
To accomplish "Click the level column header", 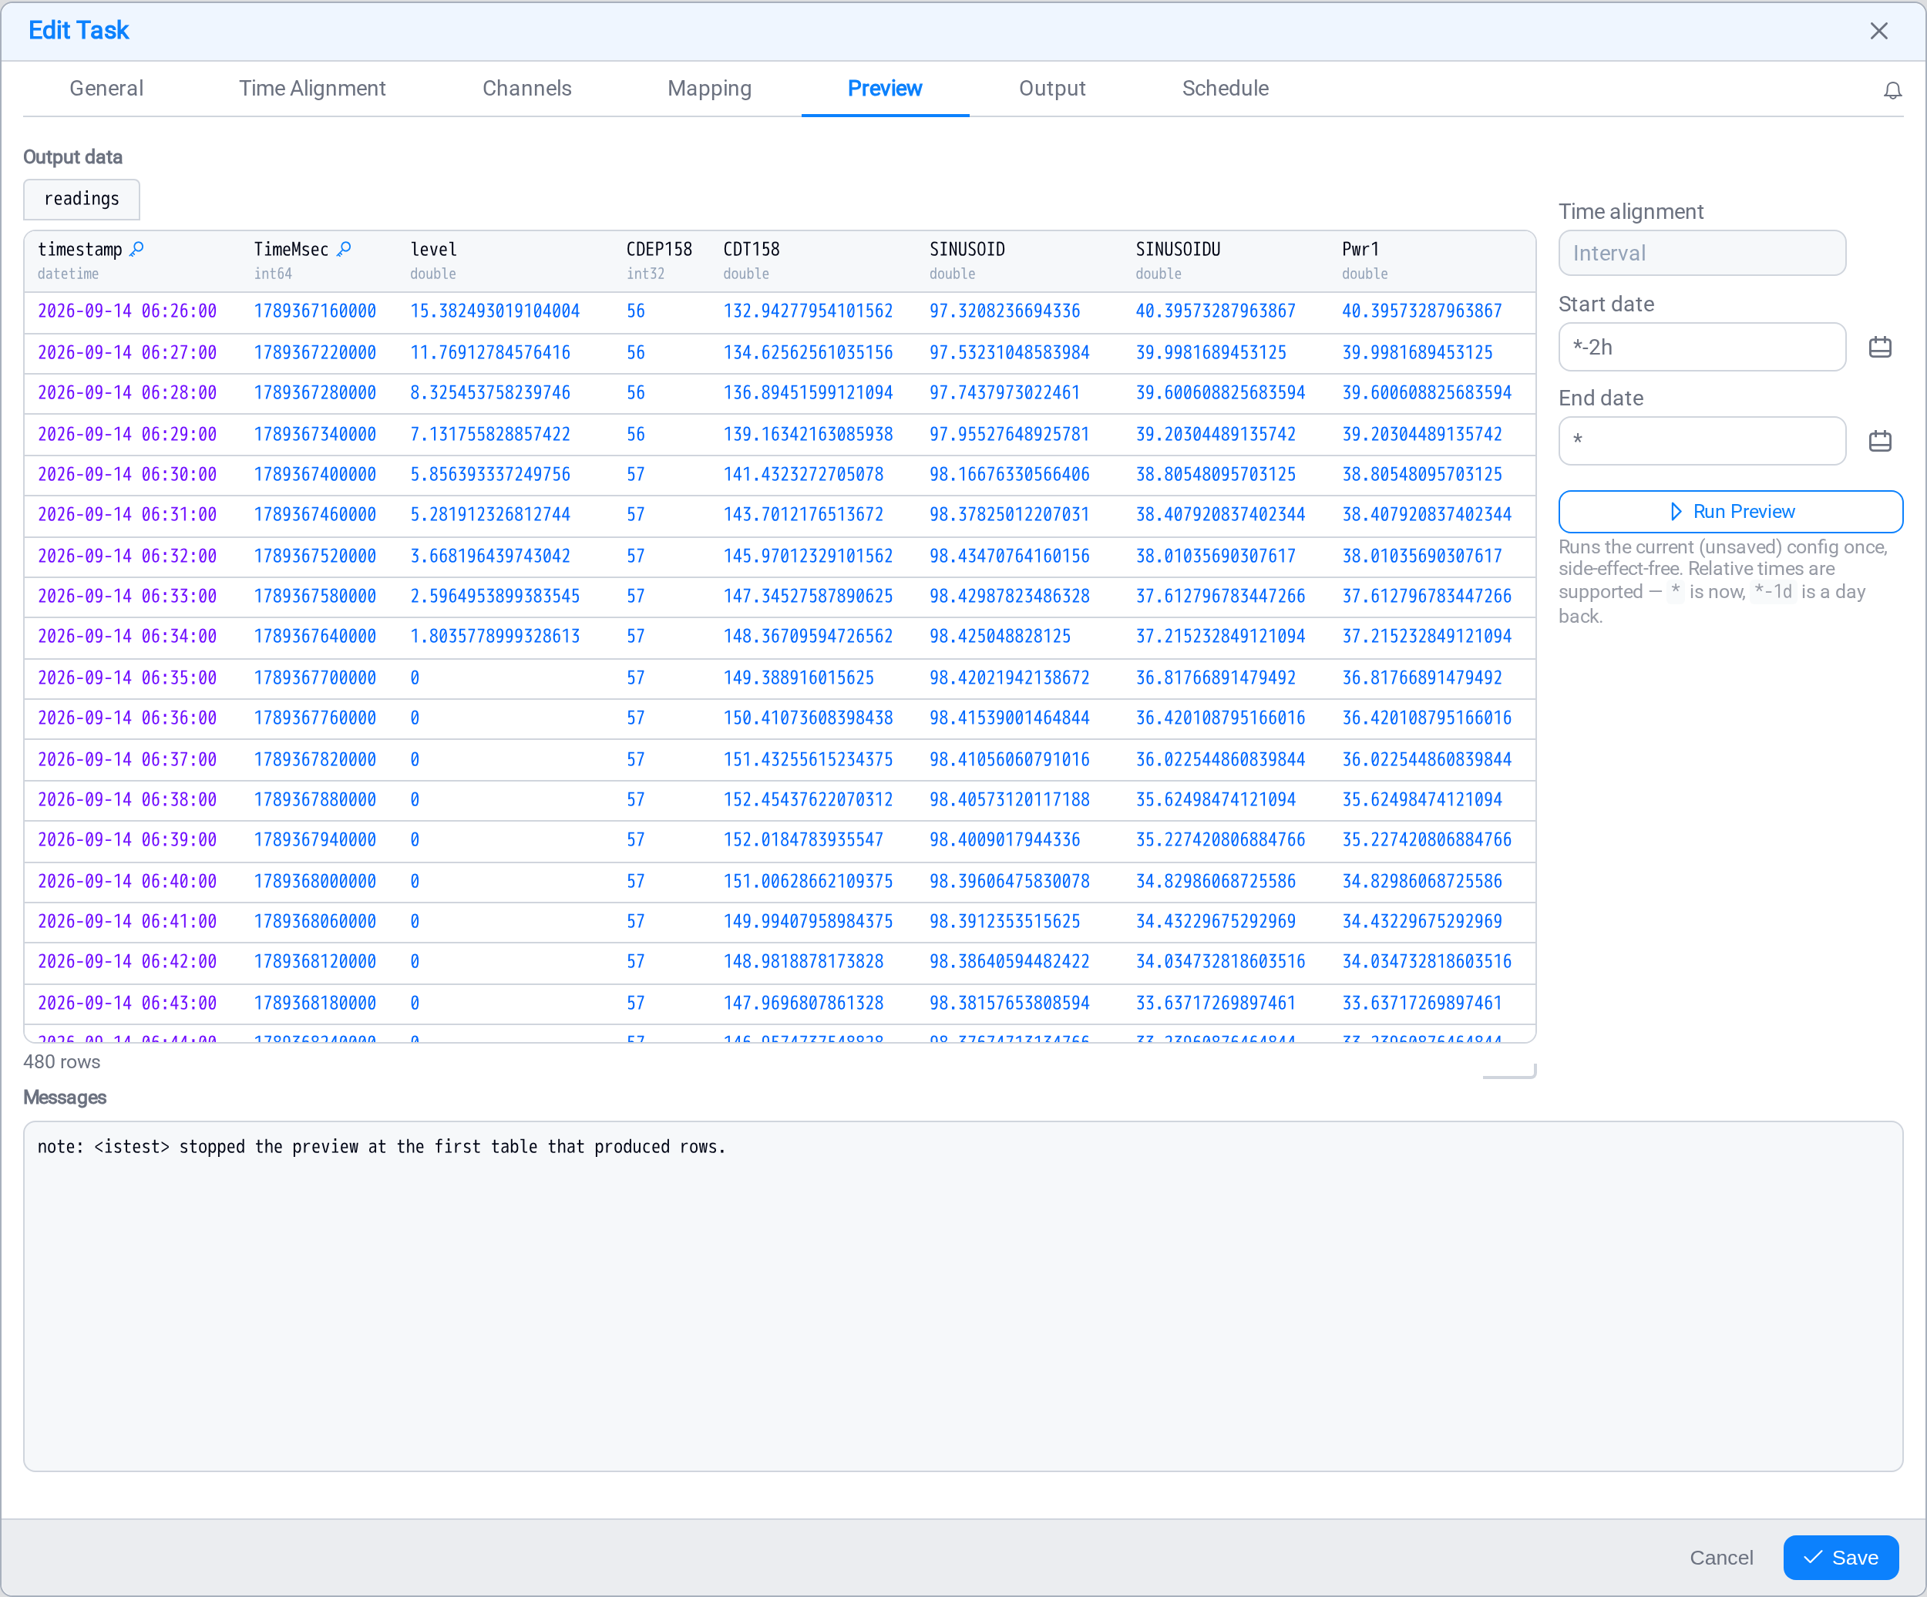I will (433, 249).
